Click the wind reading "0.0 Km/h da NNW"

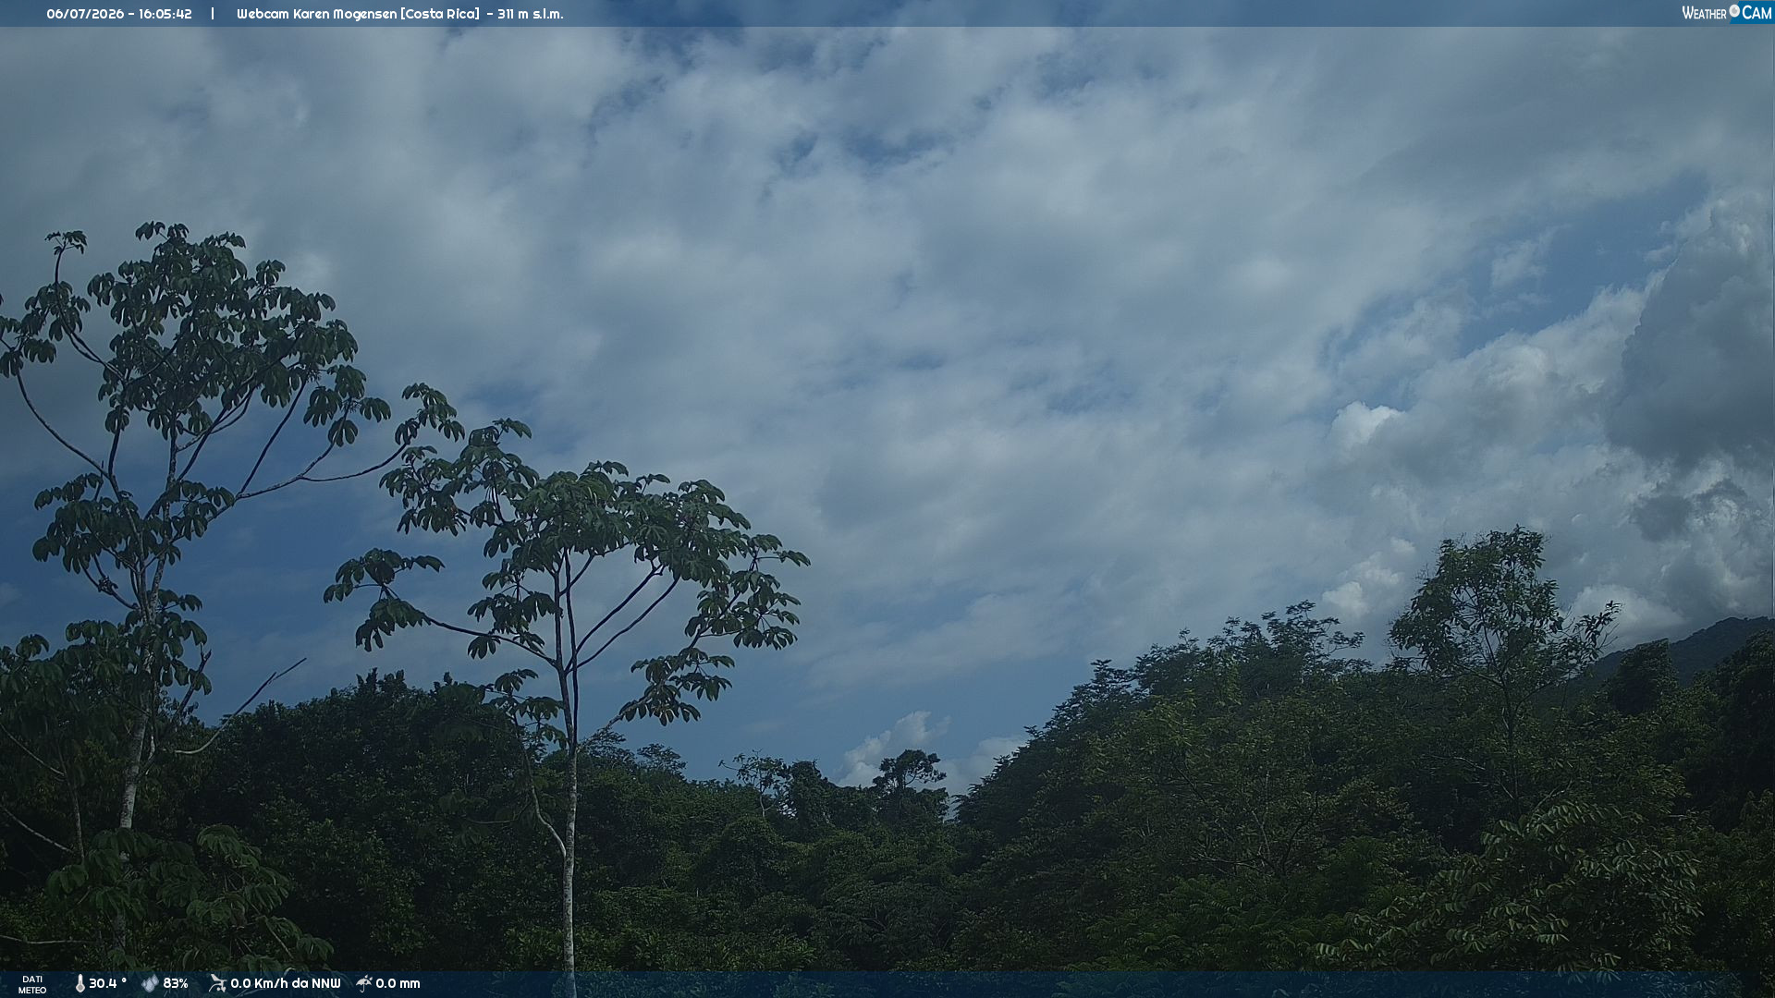point(286,984)
